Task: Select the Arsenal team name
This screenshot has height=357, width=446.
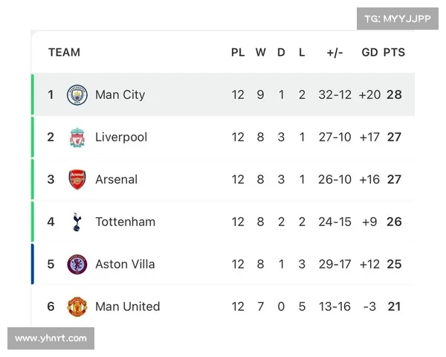Action: click(x=117, y=180)
